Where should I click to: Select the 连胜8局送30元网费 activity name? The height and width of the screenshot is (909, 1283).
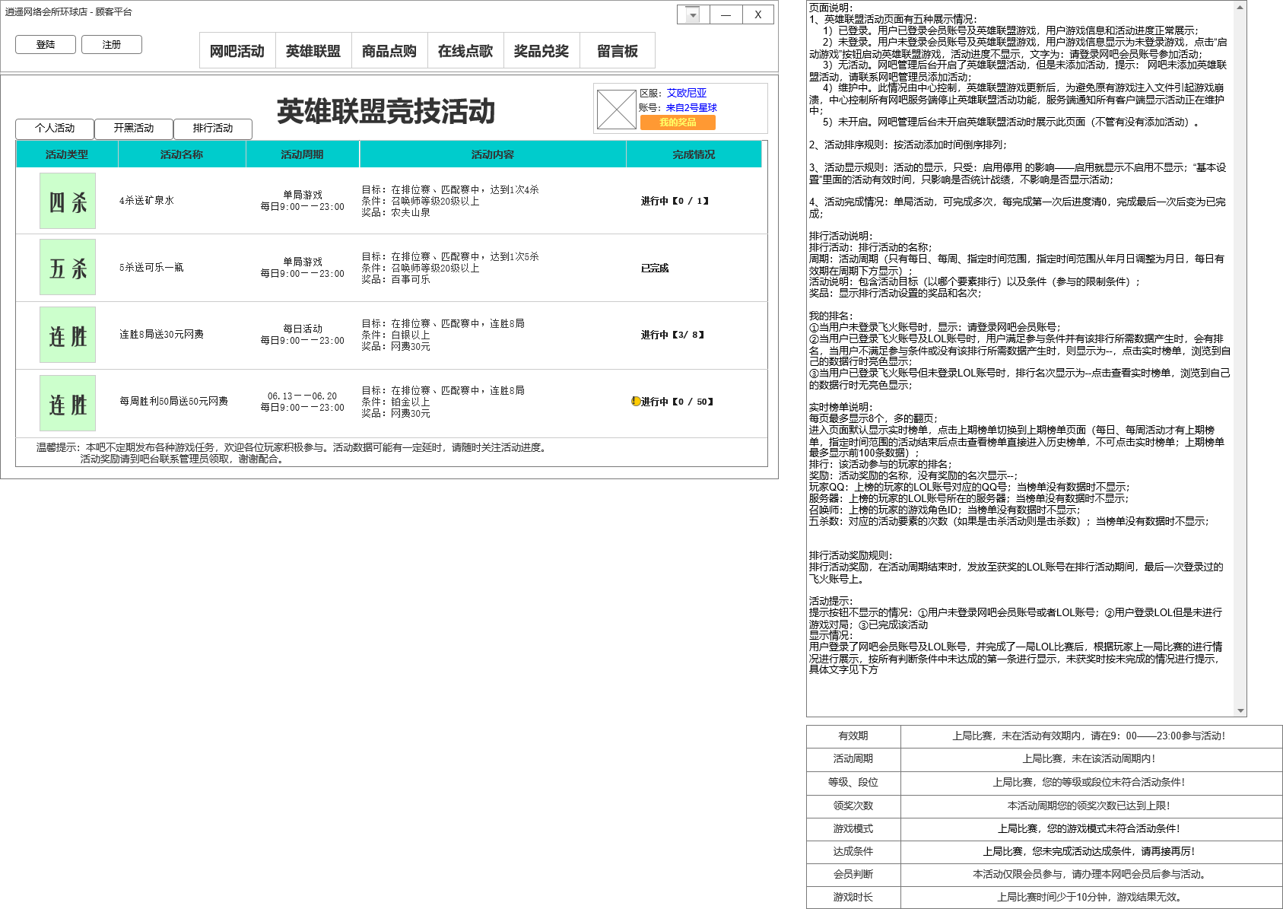(161, 335)
